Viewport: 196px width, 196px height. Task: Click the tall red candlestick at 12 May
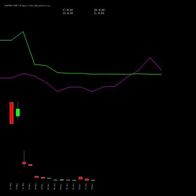click(x=11, y=113)
